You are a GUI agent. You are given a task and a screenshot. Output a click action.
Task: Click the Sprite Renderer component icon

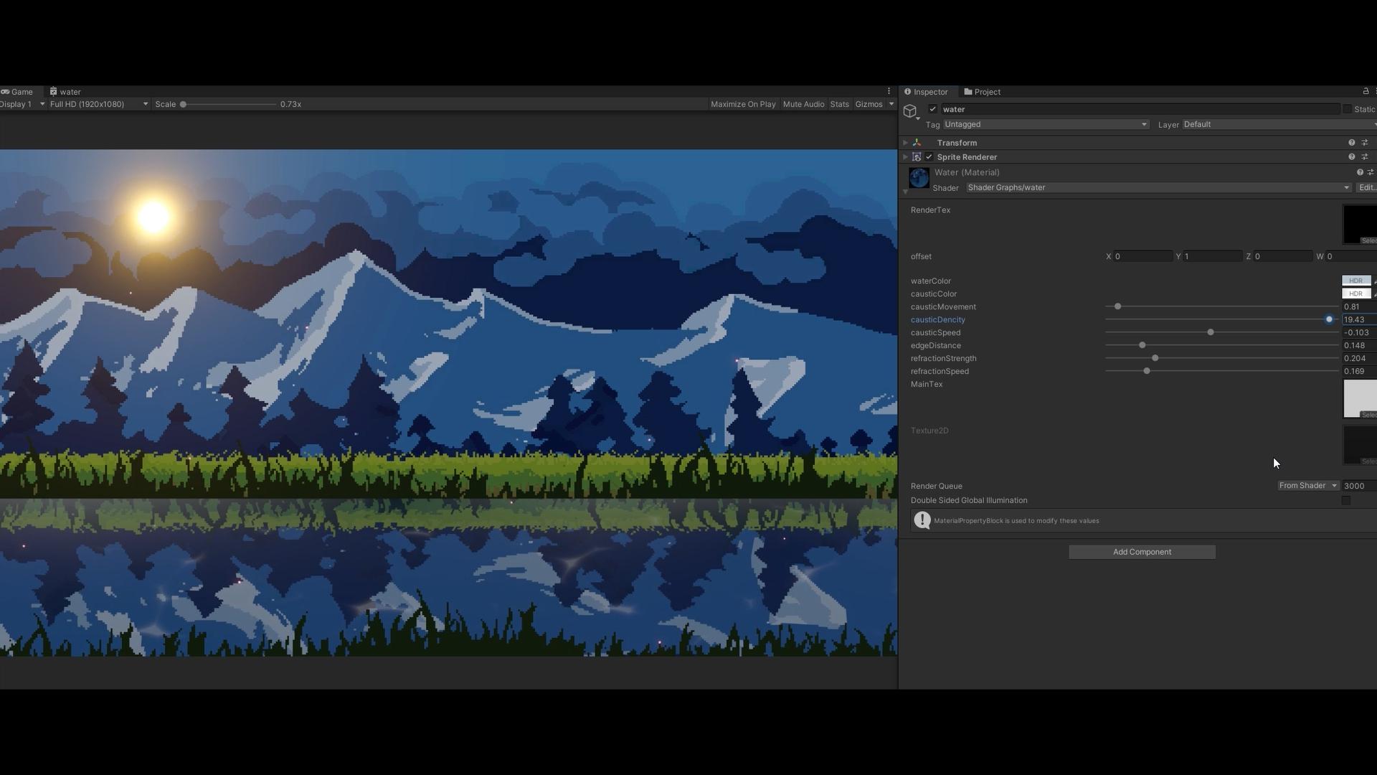click(917, 157)
